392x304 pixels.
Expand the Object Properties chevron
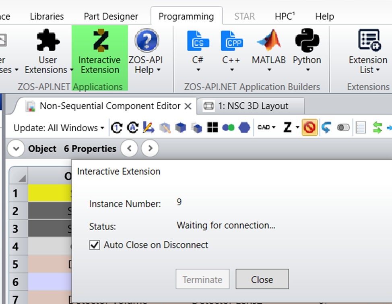[16, 149]
